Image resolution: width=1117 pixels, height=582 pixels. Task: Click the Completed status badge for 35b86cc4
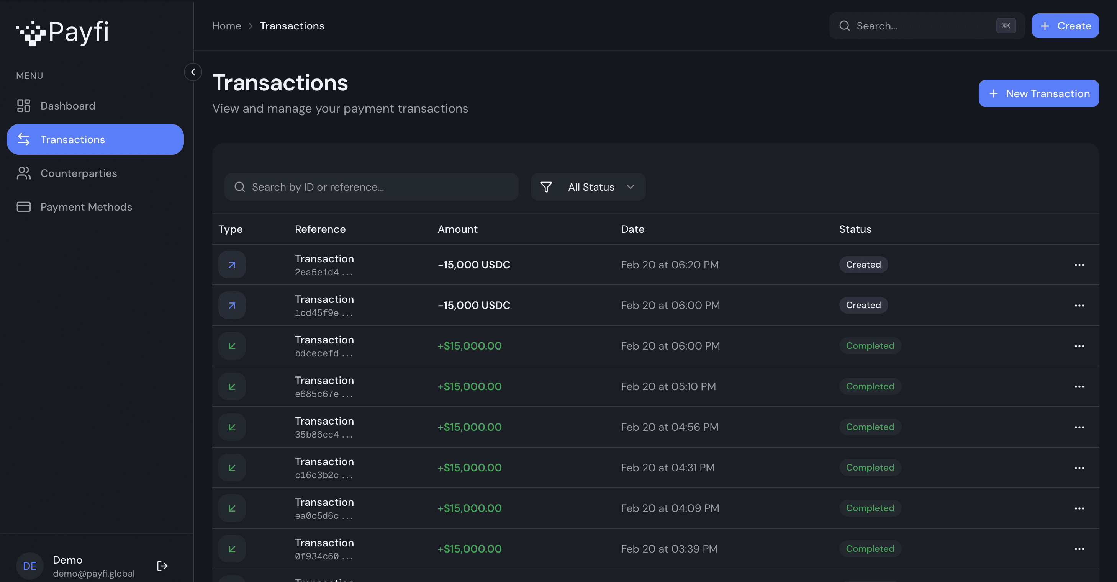pos(870,427)
